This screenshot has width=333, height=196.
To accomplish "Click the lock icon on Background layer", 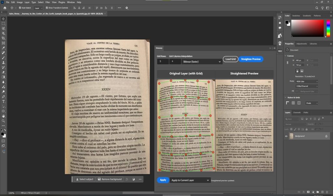I will (x=326, y=136).
